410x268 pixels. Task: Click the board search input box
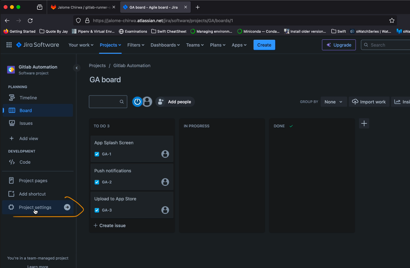[x=108, y=102]
